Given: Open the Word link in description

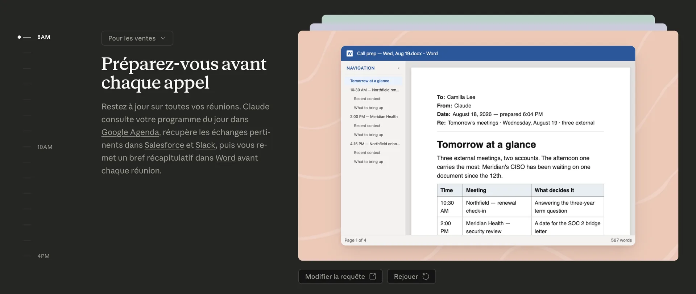Looking at the screenshot, I should 225,158.
